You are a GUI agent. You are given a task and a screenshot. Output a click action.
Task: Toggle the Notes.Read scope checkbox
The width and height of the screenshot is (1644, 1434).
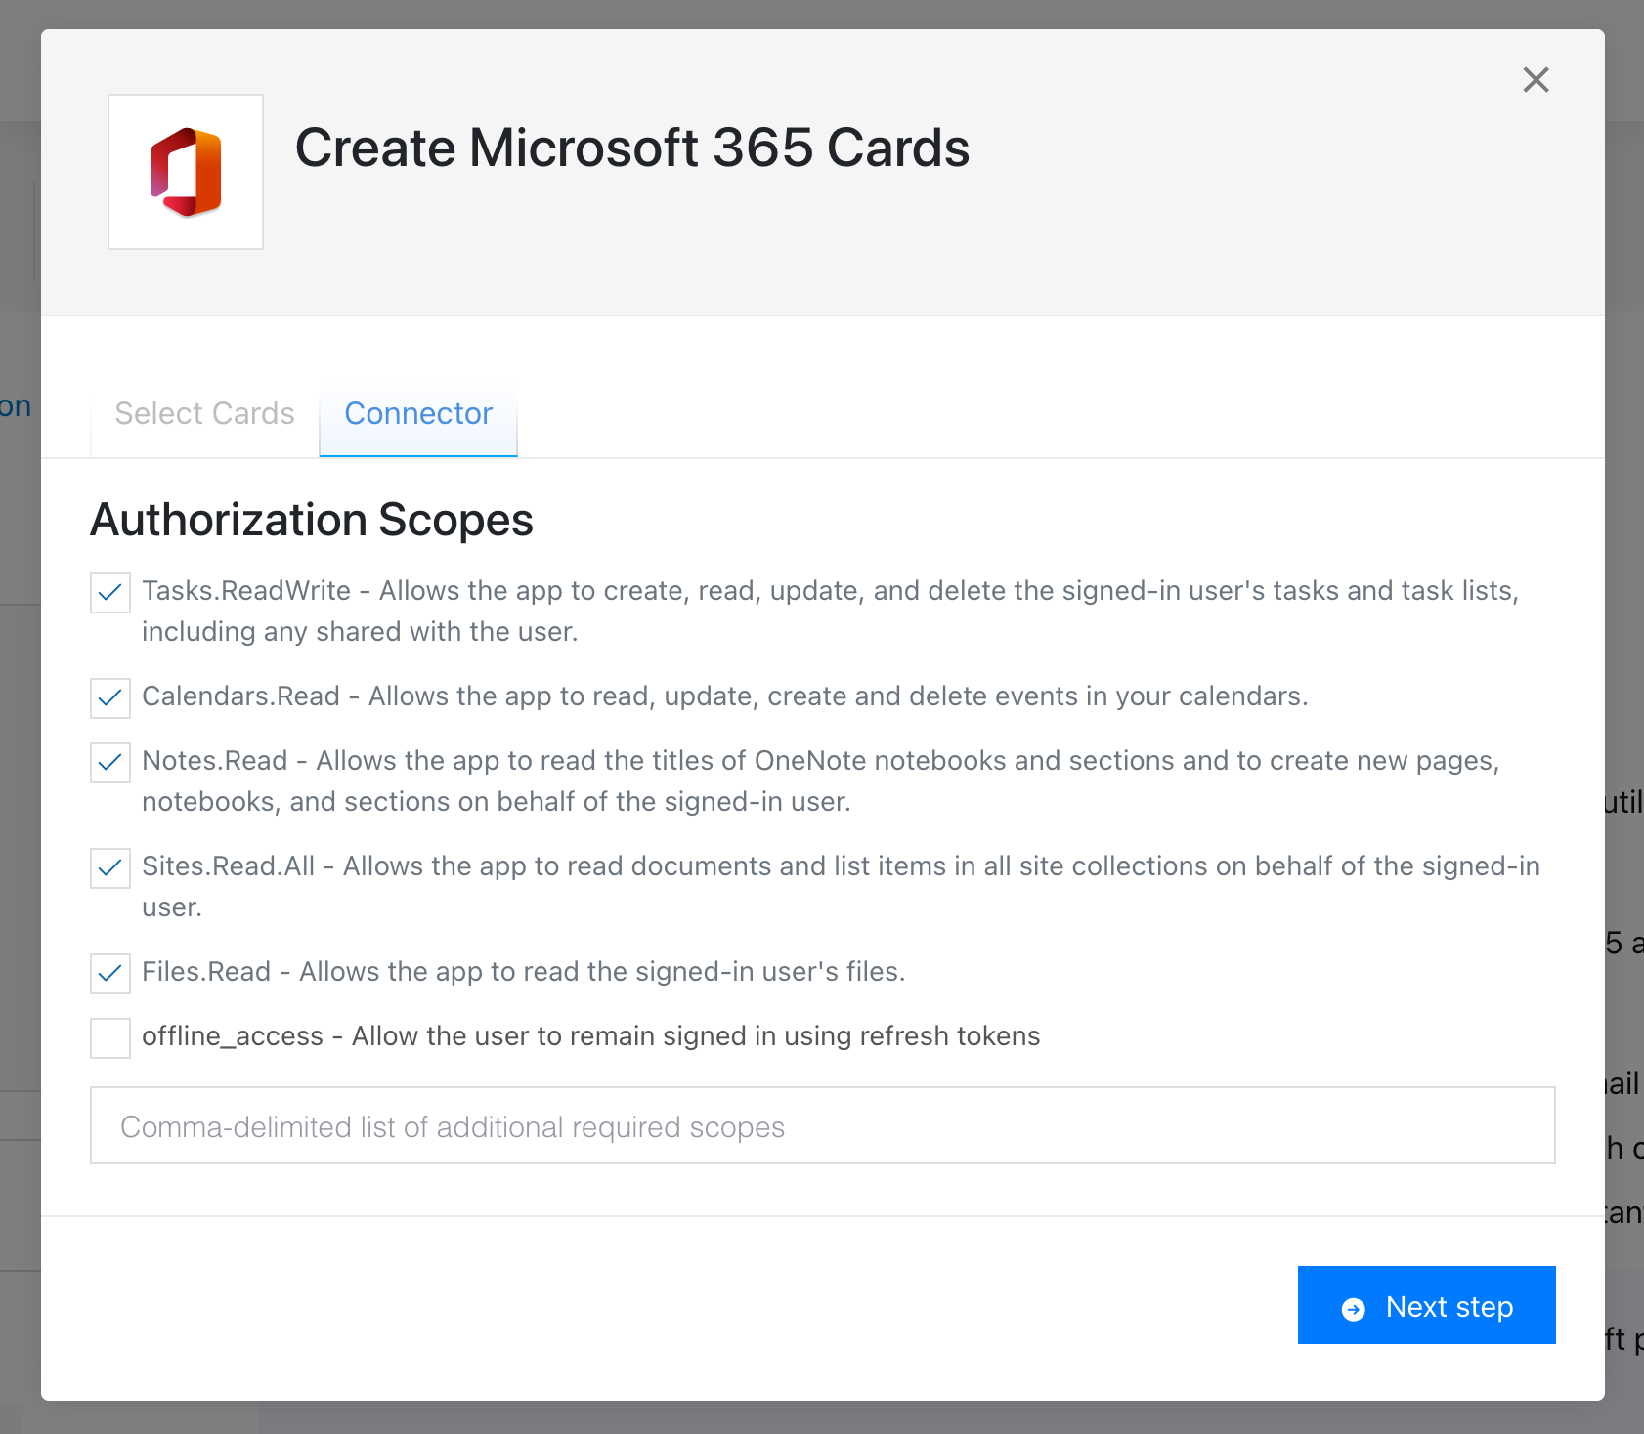click(110, 763)
